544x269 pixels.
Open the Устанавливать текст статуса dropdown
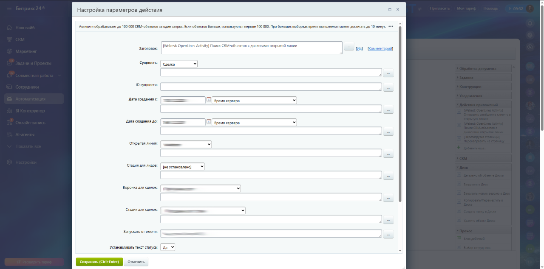point(168,247)
